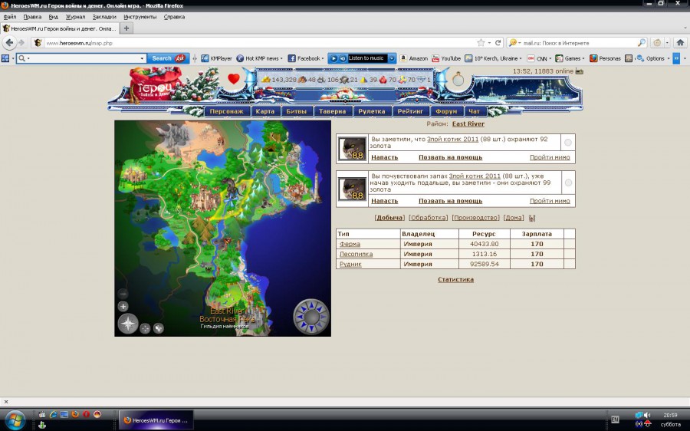Switch to the Обработка facilities list
This screenshot has width=690, height=431.
[428, 218]
